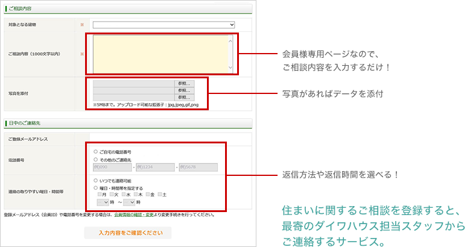Viewport: 467px width, 247px height.
Task: Expand the start hour dropdown
Action: tap(103, 203)
